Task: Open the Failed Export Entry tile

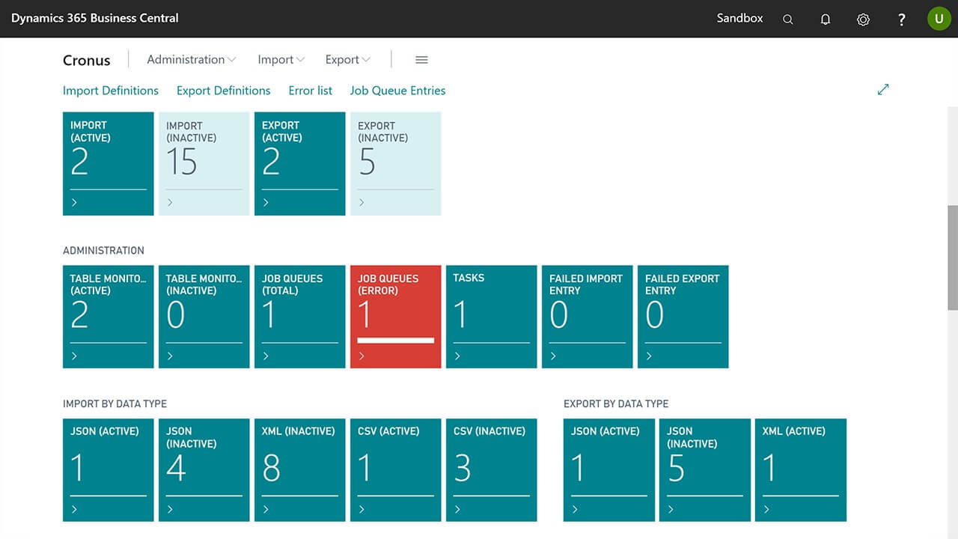Action: 683,317
